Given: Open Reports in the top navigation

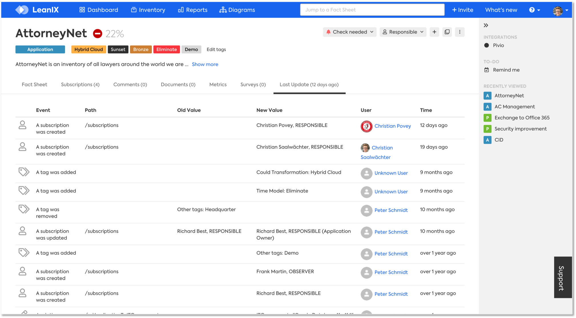Looking at the screenshot, I should tap(193, 10).
